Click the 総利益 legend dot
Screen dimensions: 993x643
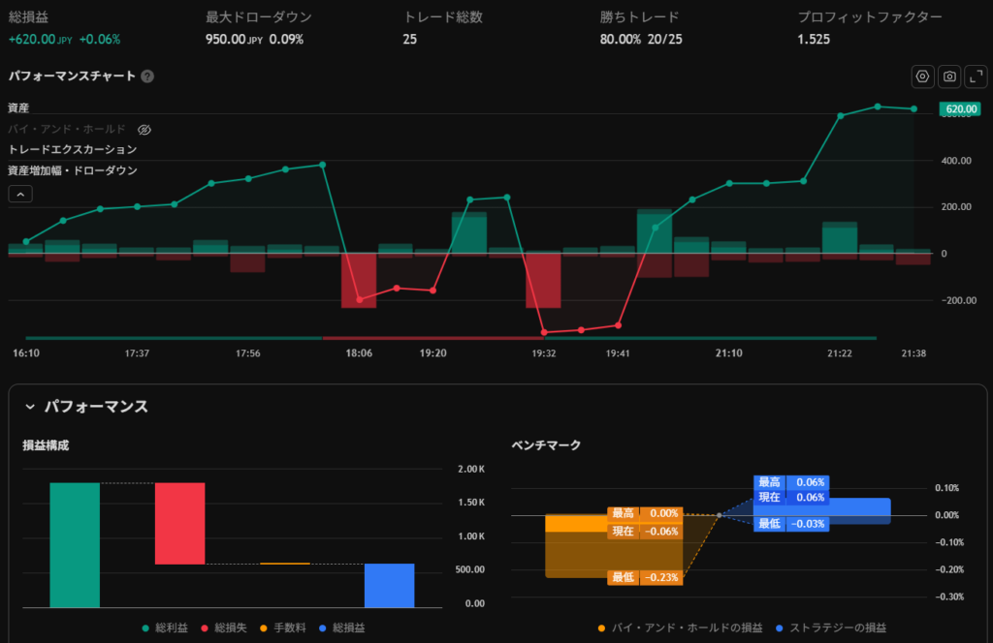pos(146,628)
